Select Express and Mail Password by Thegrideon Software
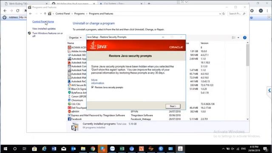The height and width of the screenshot is (153, 272). [98, 115]
